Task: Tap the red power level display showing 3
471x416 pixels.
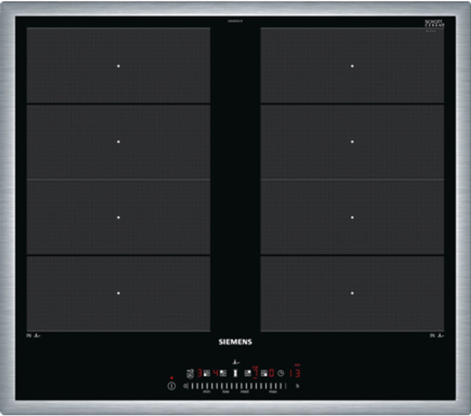Action: click(199, 373)
